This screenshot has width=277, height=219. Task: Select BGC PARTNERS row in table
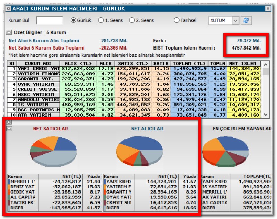[134, 110]
